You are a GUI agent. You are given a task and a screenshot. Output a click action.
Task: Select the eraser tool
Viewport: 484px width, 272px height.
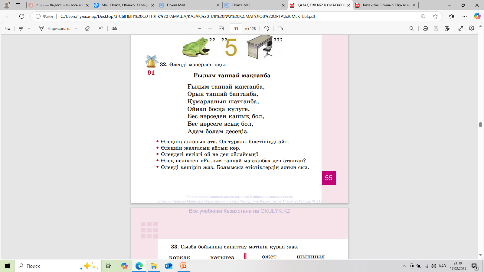(87, 28)
